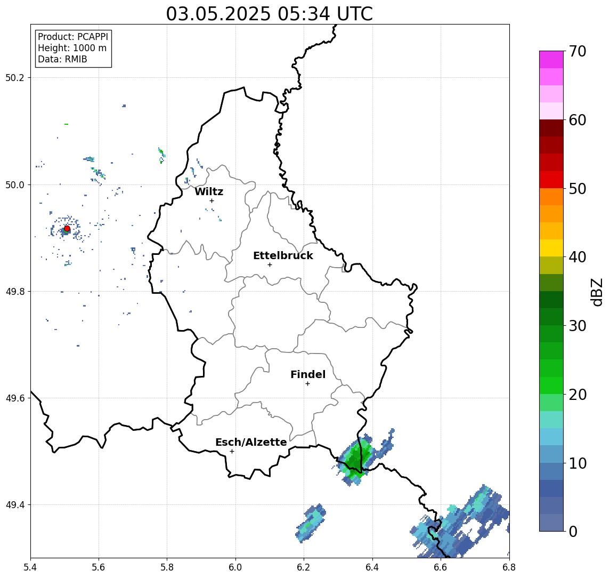Click the bright red swatch above 50 dBZ
The width and height of the screenshot is (610, 578).
(x=551, y=180)
